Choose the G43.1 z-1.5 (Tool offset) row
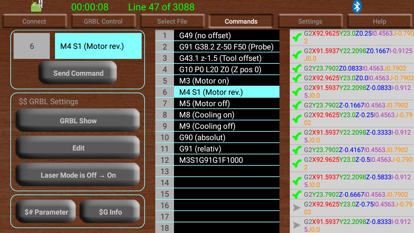Screen dimensions: 414x233 [x=217, y=58]
